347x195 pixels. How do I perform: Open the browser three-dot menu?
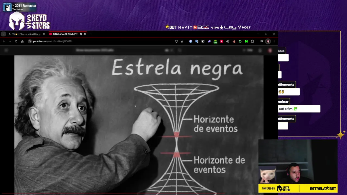click(274, 41)
